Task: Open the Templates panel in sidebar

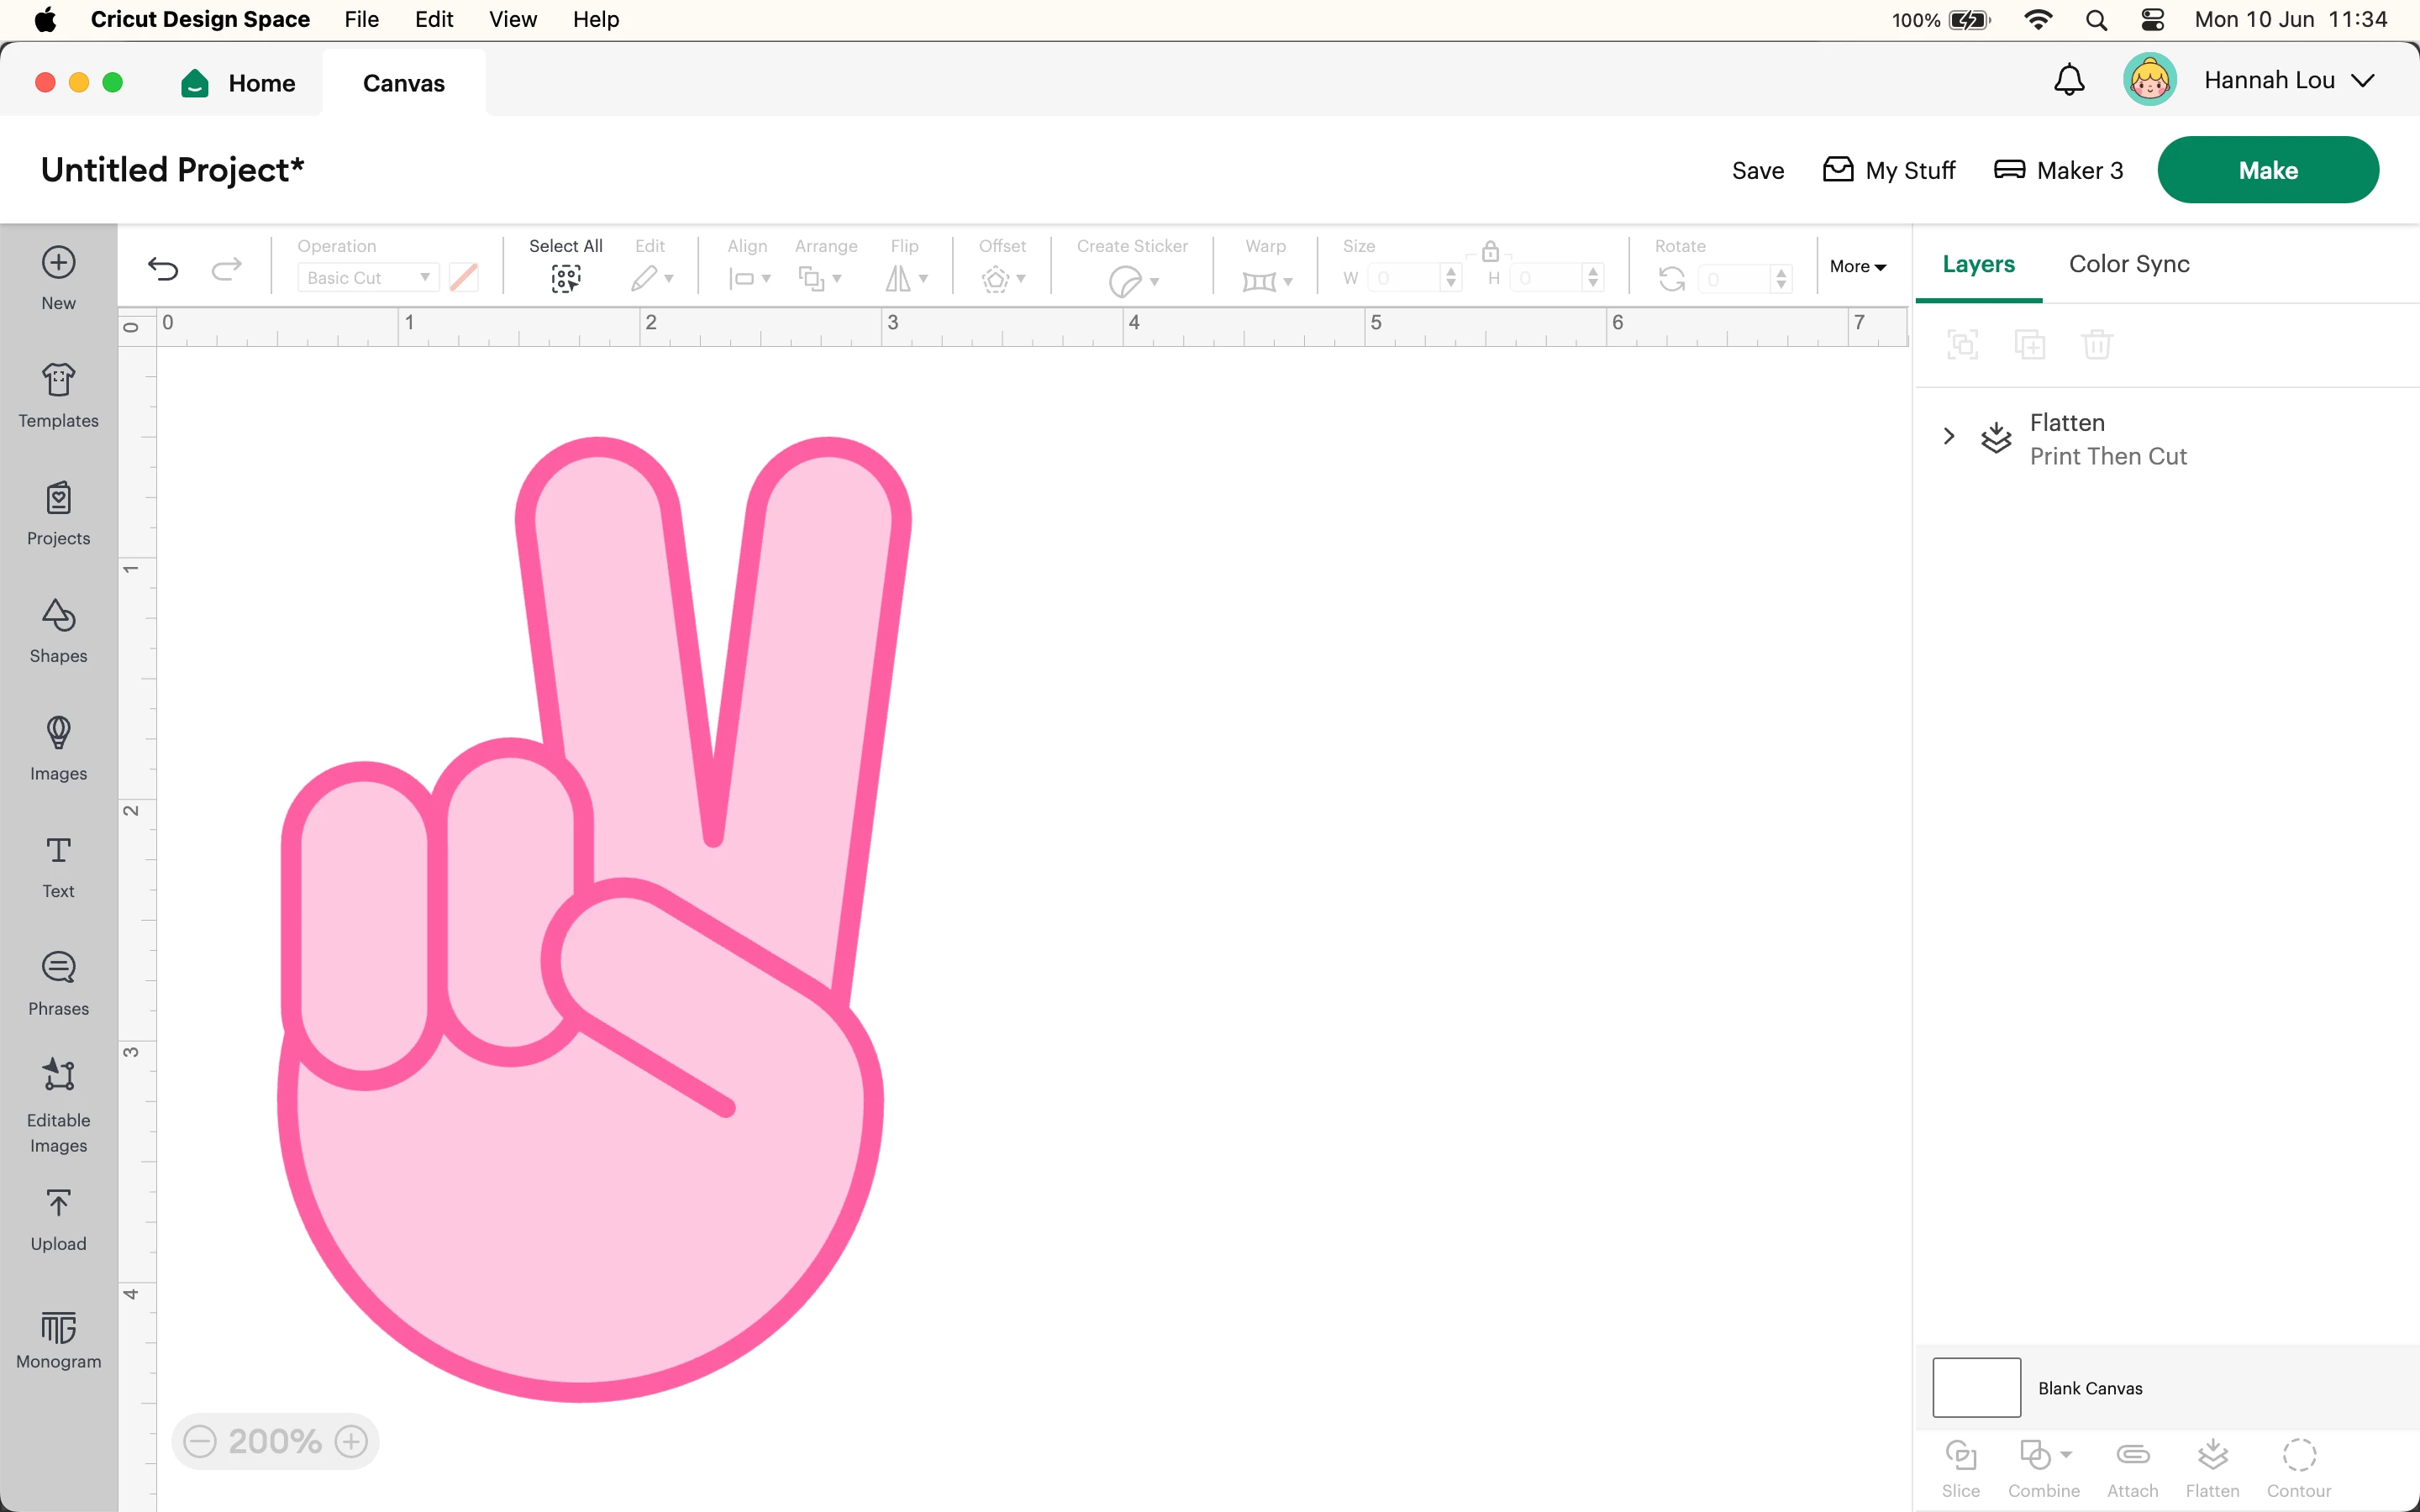Action: click(x=58, y=395)
